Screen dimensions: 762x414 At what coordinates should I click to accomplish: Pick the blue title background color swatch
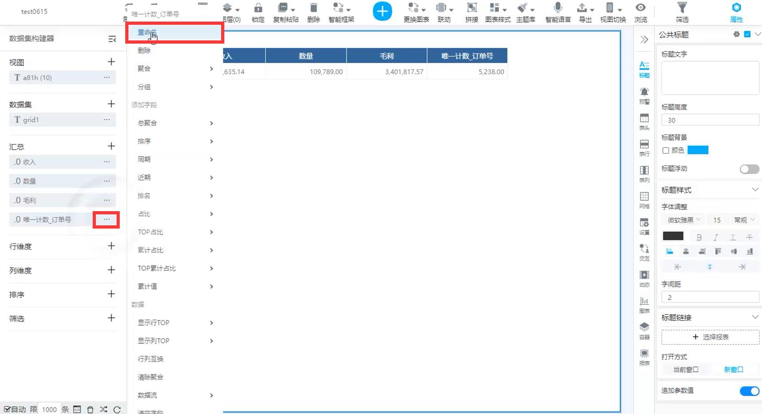click(698, 150)
